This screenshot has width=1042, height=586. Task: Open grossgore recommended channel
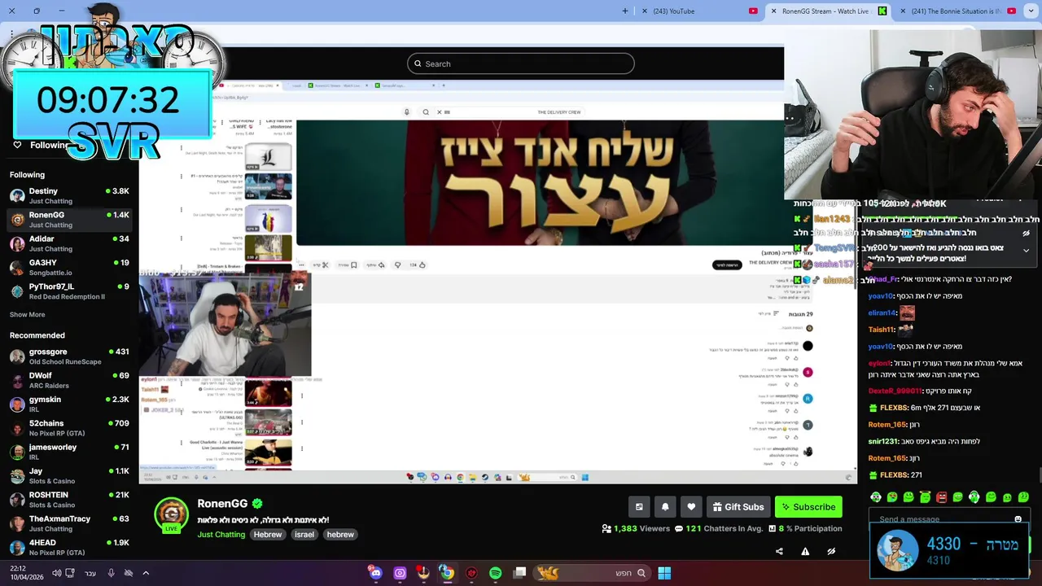69,356
